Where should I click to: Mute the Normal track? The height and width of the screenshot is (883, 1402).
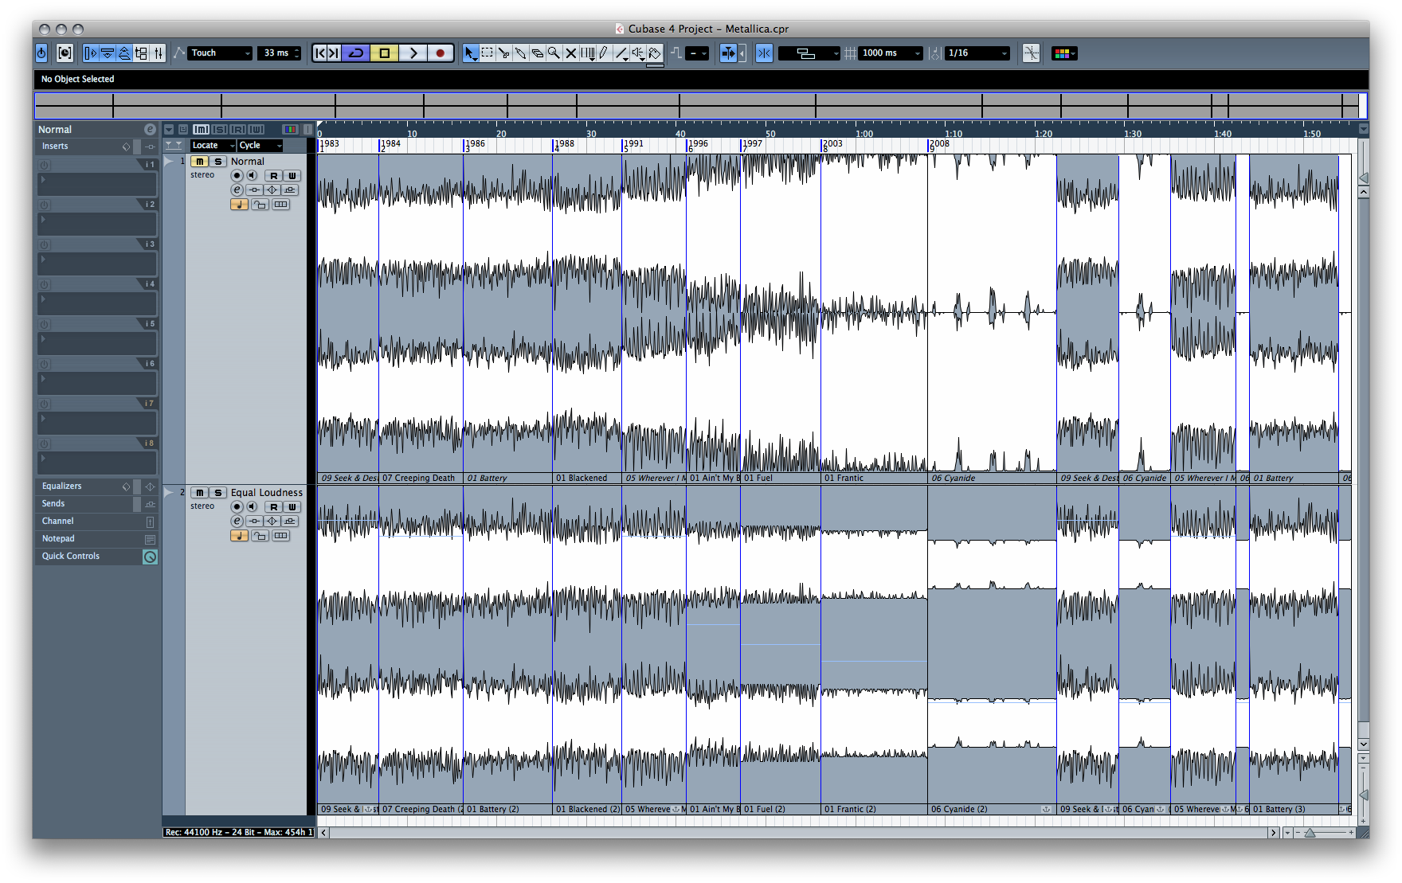click(x=199, y=162)
